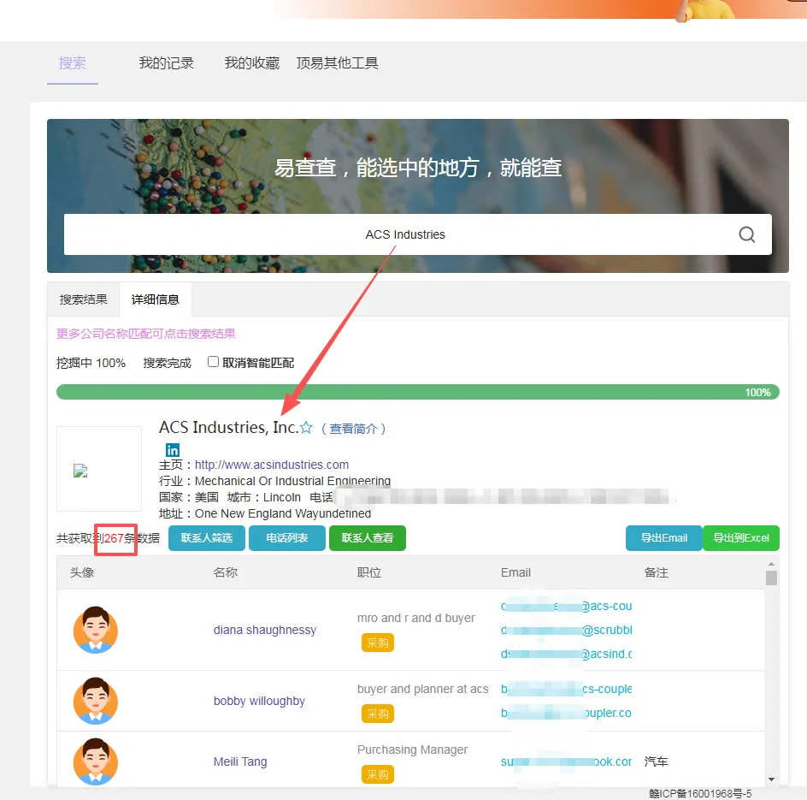Click diana's @acs-cou email address
This screenshot has height=800, width=807.
(566, 607)
